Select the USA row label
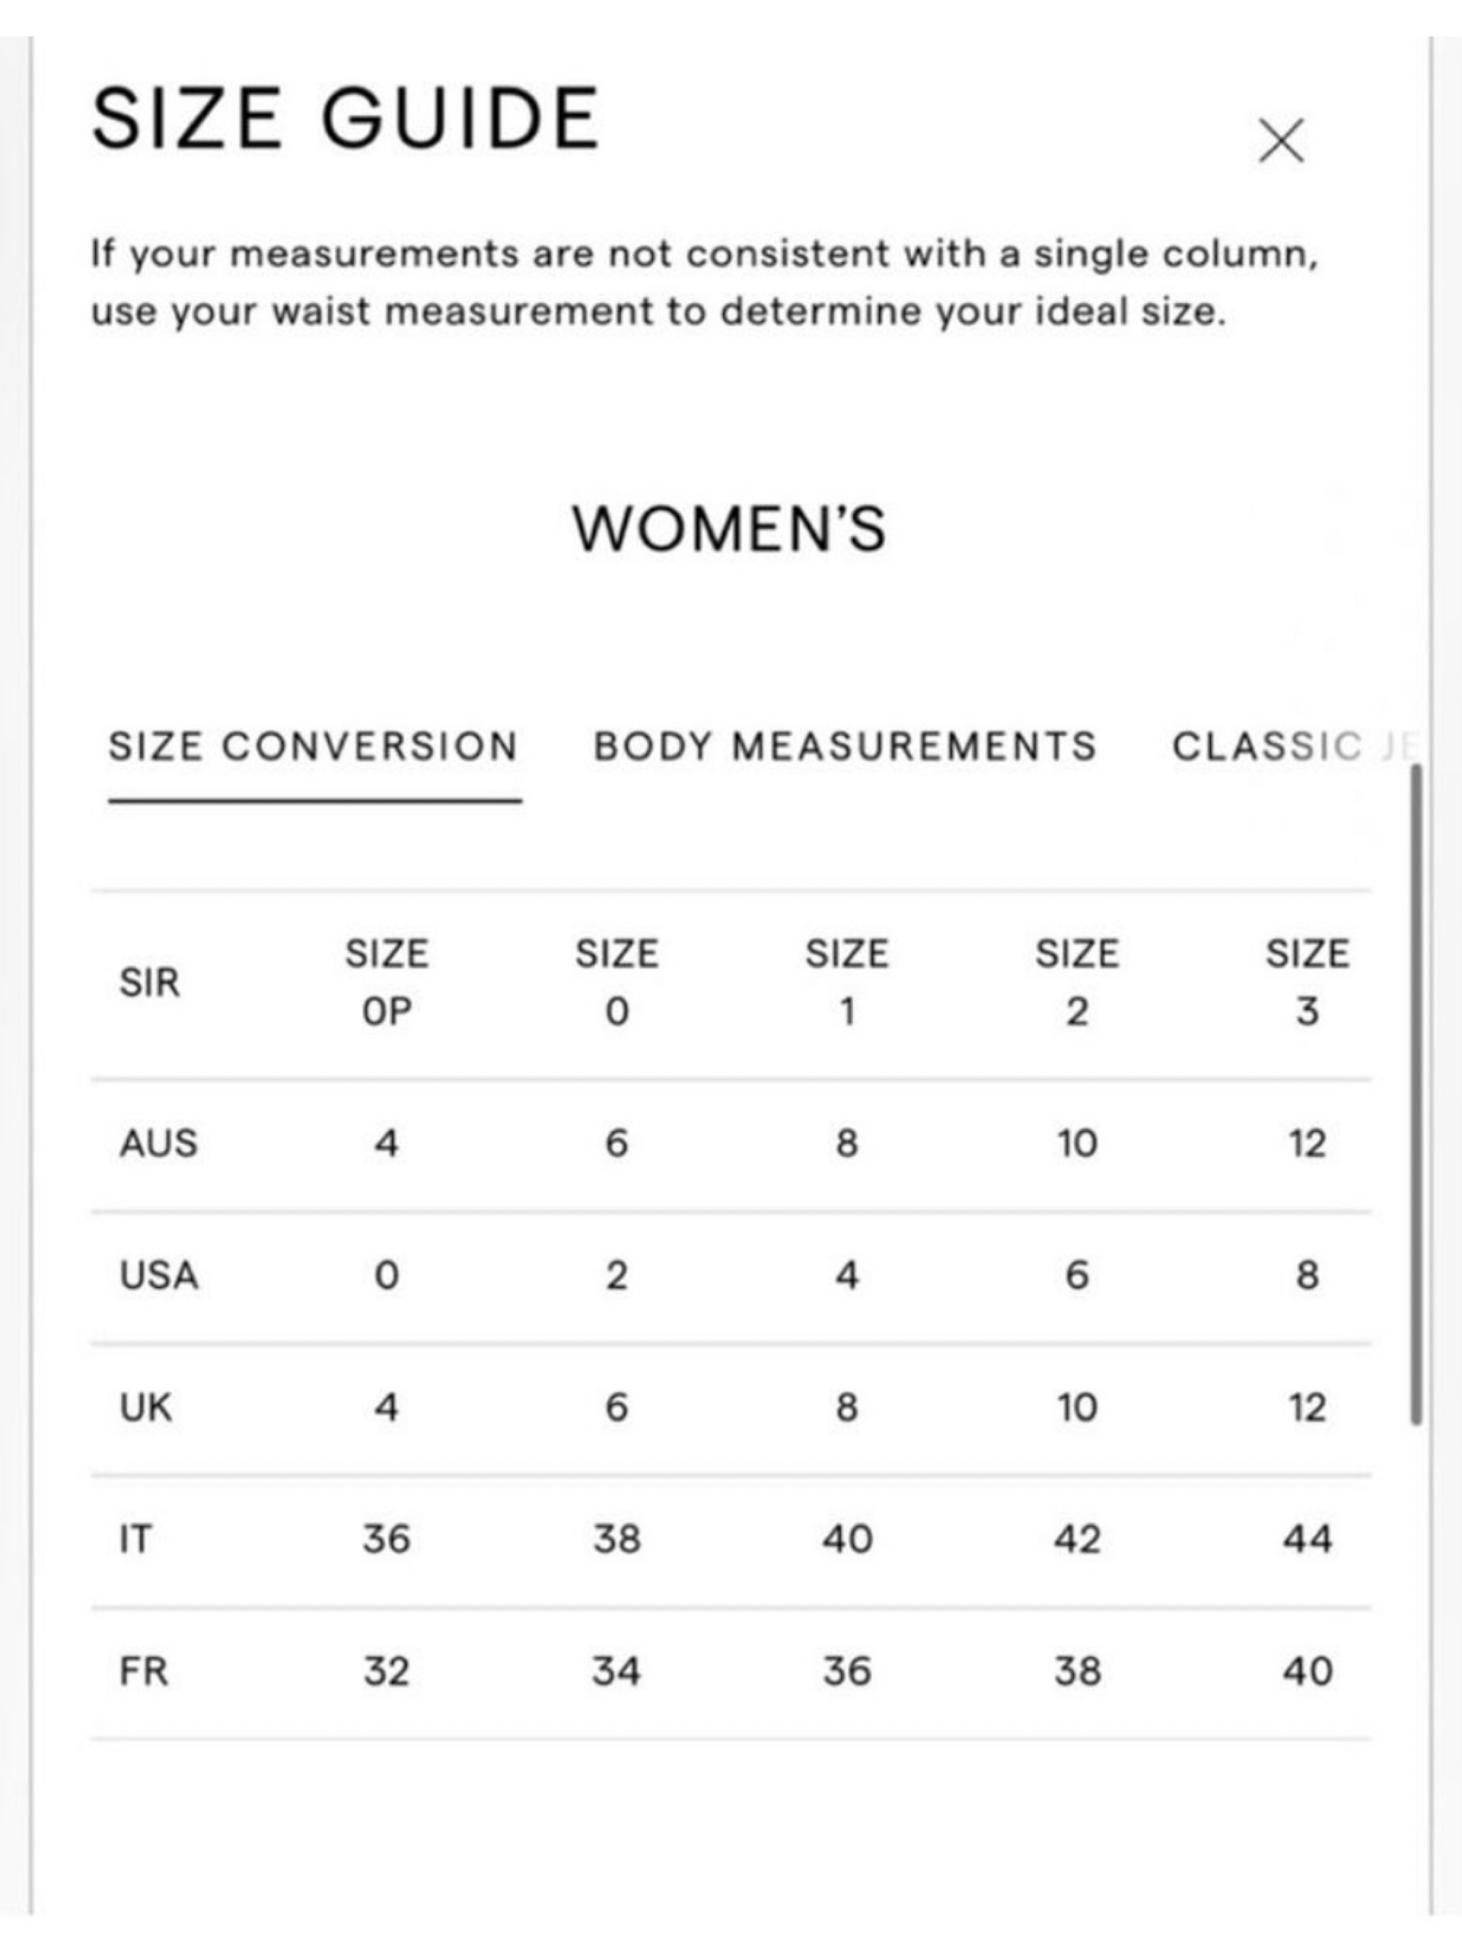The image size is (1462, 1948). tap(158, 1275)
